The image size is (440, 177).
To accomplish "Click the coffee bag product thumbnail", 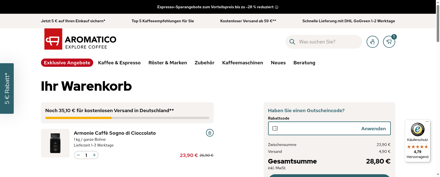I will pos(55,143).
